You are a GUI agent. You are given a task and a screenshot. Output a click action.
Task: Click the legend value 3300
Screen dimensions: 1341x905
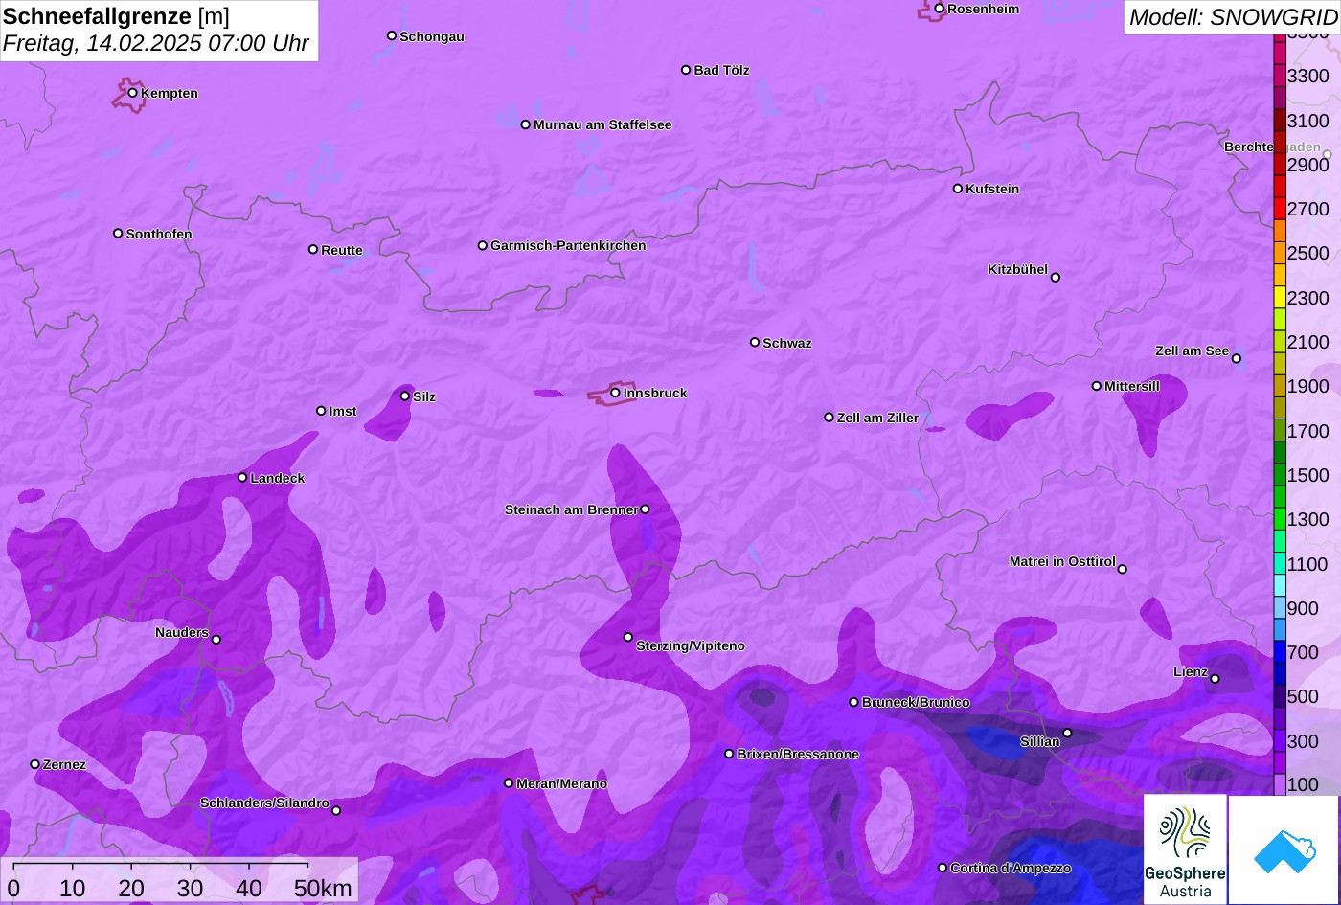(1308, 76)
